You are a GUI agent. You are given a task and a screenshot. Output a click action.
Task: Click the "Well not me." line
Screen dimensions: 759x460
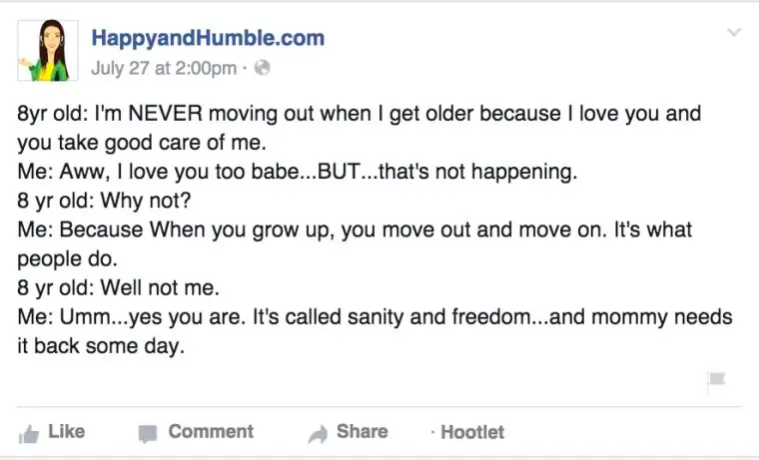pyautogui.click(x=118, y=287)
